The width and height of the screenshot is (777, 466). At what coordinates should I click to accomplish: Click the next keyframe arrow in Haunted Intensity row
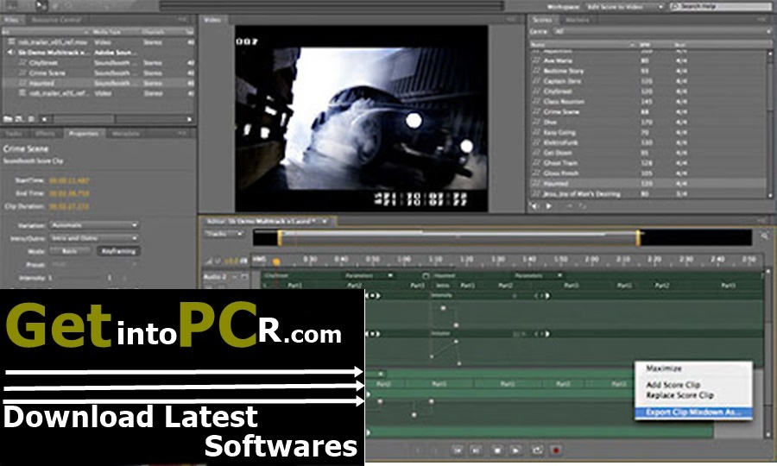(547, 296)
